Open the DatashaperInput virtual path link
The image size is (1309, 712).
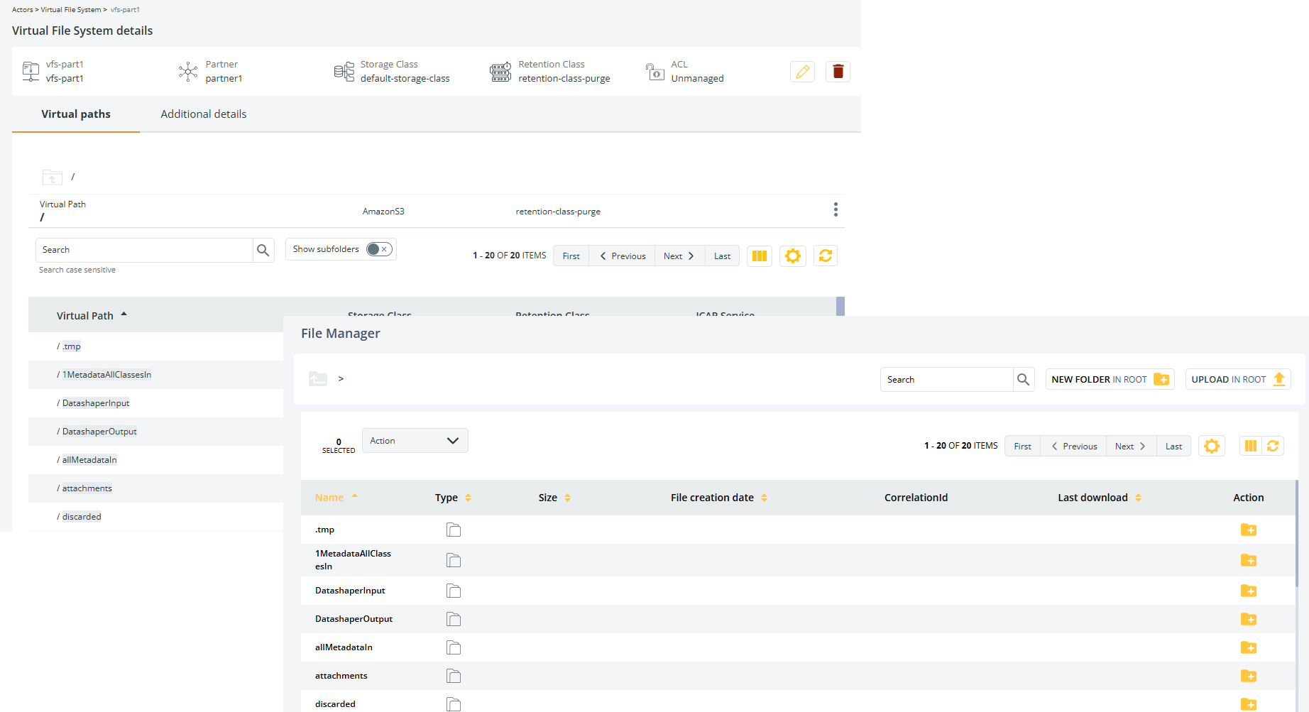pos(96,403)
